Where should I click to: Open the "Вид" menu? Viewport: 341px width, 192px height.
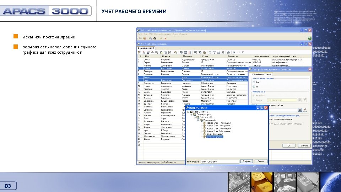145,34
